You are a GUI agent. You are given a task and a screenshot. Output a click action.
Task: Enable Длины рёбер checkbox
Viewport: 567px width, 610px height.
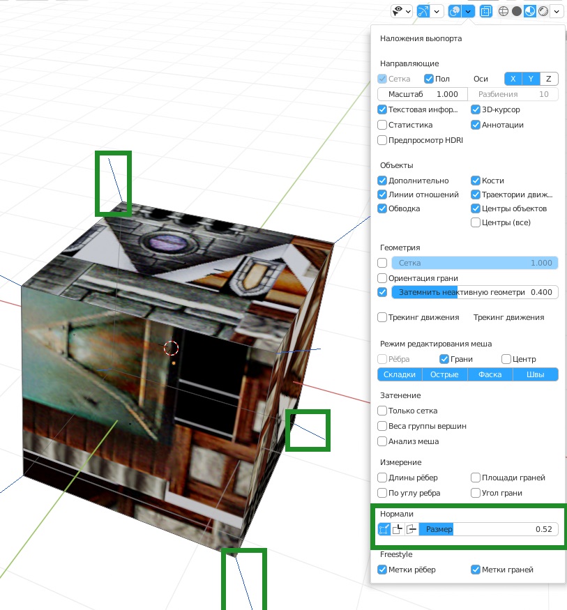pos(382,478)
